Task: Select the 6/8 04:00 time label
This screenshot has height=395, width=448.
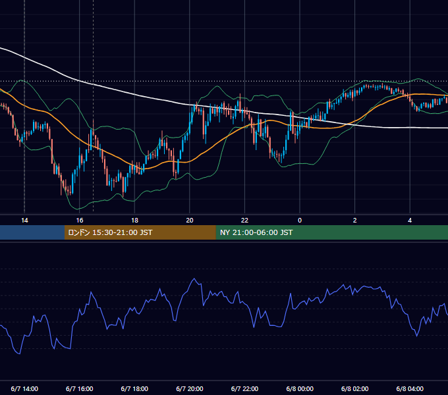Action: (410, 388)
